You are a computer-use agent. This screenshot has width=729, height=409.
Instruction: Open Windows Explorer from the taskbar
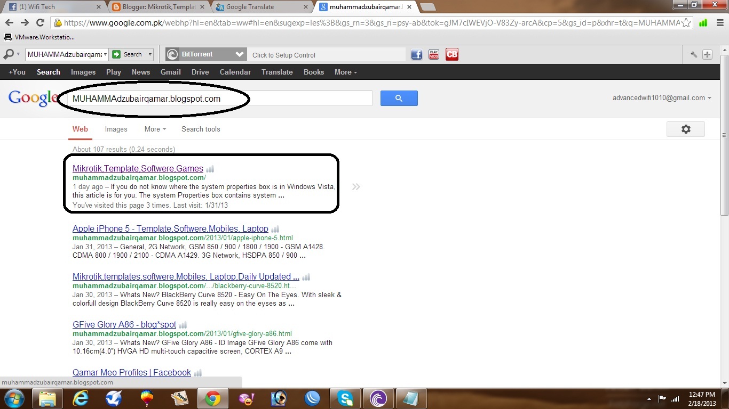[x=47, y=398]
